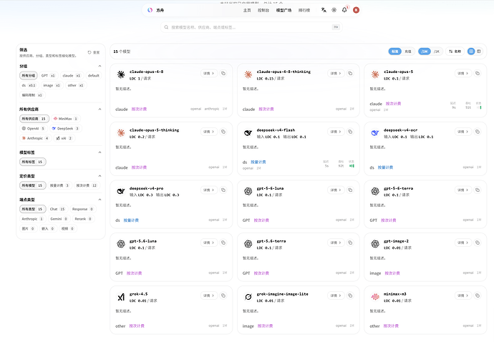Copy the claude-opus-4-8-thinking model name
Viewport: 494px width, 342px height.
point(350,74)
